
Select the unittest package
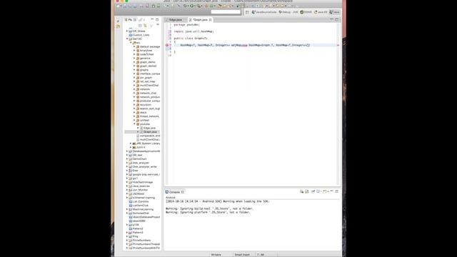pyautogui.click(x=143, y=120)
